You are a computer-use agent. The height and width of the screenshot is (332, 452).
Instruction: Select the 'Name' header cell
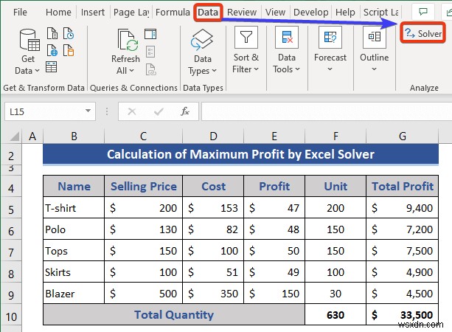click(74, 187)
